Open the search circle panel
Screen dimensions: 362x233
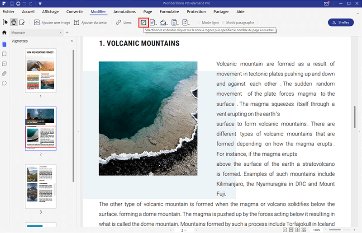[x=5, y=83]
